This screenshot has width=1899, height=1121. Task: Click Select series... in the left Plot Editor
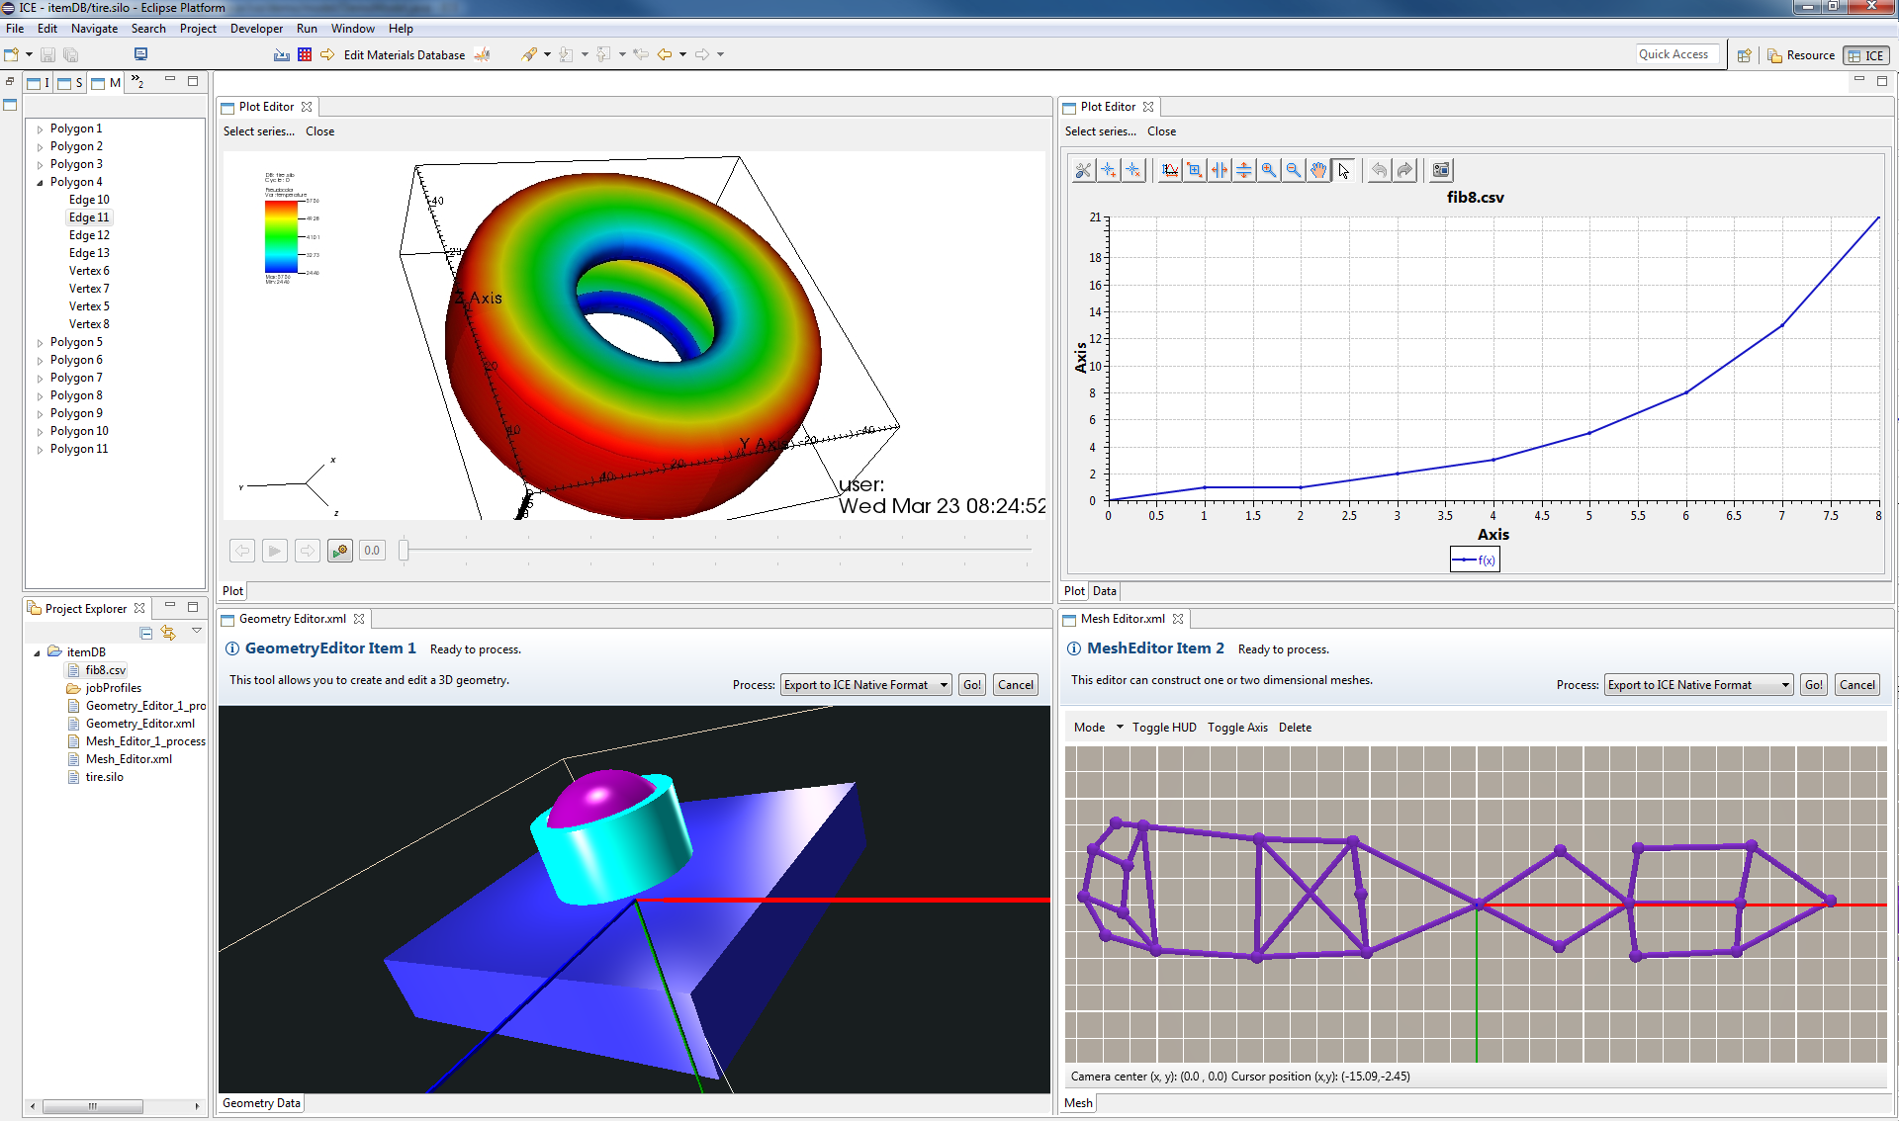tap(257, 130)
